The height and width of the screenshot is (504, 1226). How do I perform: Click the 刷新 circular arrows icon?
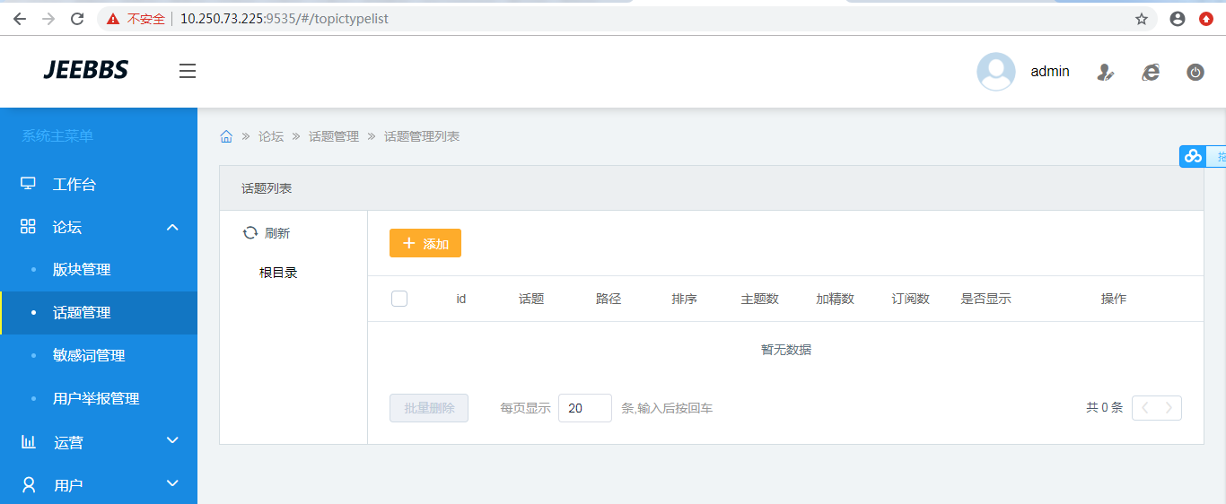[x=250, y=233]
